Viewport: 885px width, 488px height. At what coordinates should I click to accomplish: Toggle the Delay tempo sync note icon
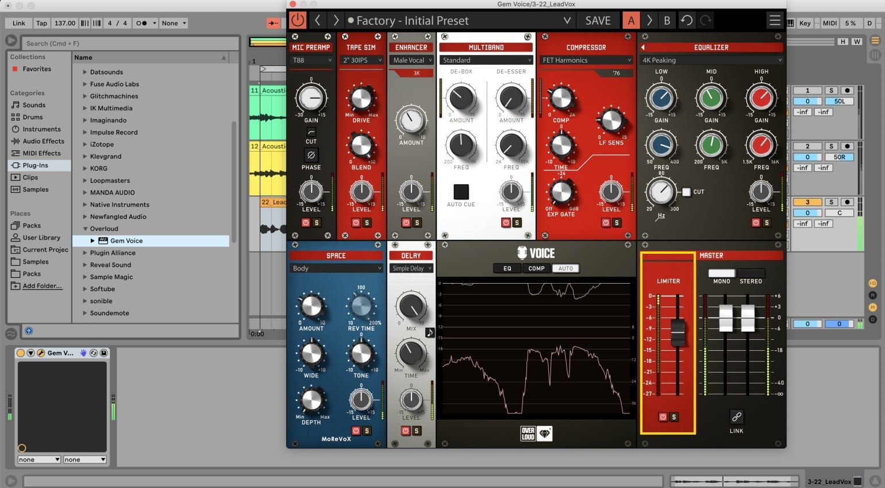pos(429,333)
